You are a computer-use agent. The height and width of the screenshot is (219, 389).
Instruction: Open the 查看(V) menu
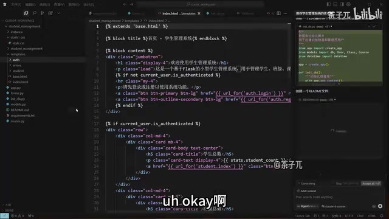coord(59,4)
